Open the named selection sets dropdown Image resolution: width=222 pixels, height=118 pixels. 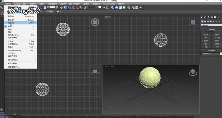[x=94, y=7]
